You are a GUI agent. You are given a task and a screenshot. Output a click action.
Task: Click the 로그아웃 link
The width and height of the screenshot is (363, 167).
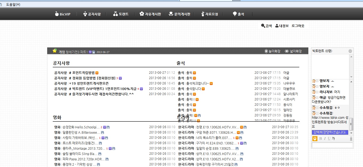298,26
